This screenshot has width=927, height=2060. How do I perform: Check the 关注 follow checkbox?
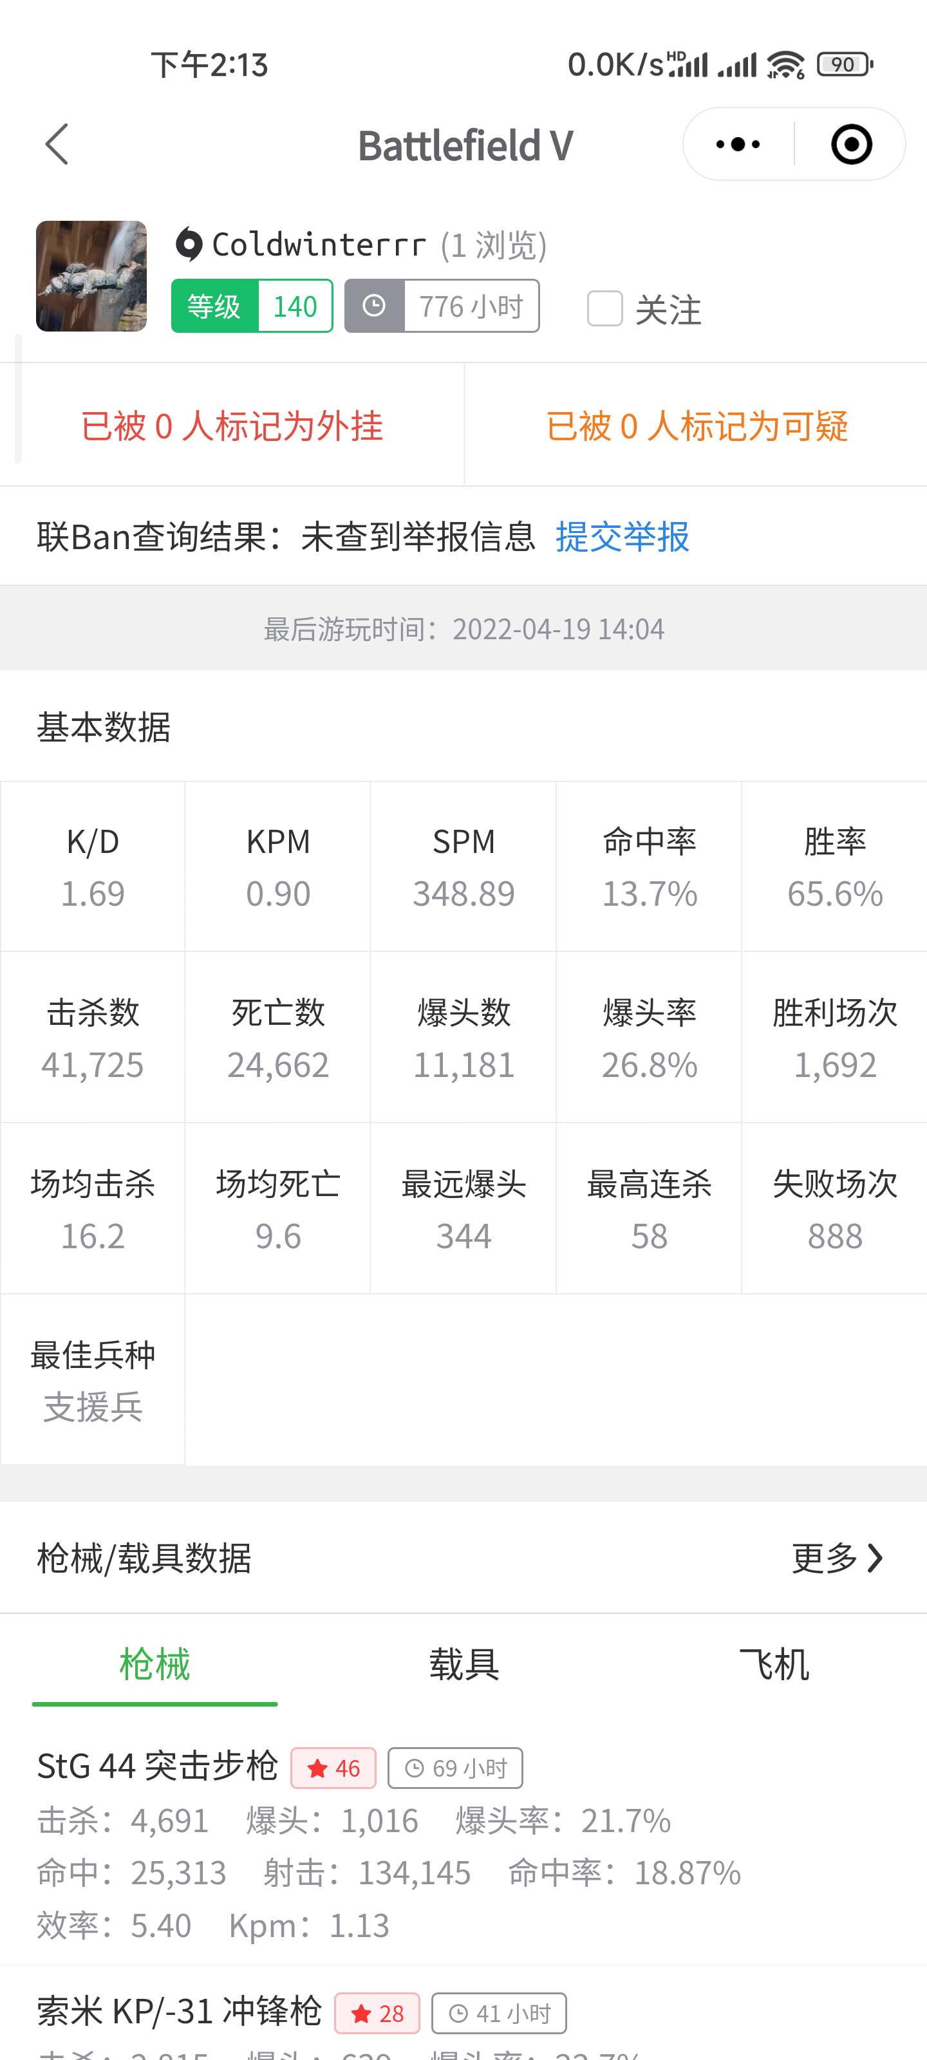click(604, 308)
